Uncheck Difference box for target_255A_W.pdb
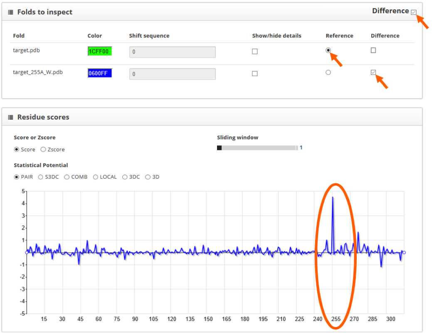 point(373,72)
